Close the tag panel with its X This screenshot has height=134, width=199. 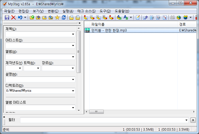pos(80,23)
